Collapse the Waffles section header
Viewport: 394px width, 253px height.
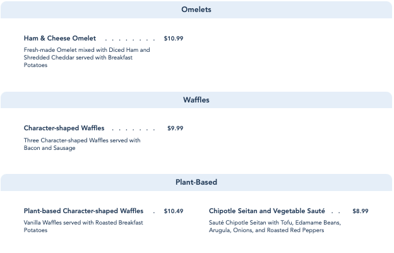coord(196,100)
